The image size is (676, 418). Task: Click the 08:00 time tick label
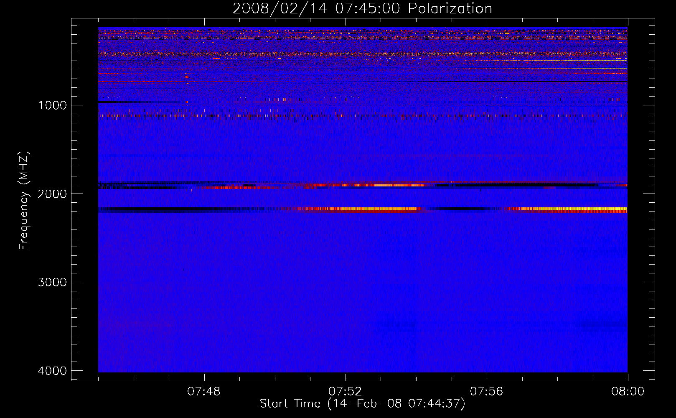pyautogui.click(x=628, y=392)
